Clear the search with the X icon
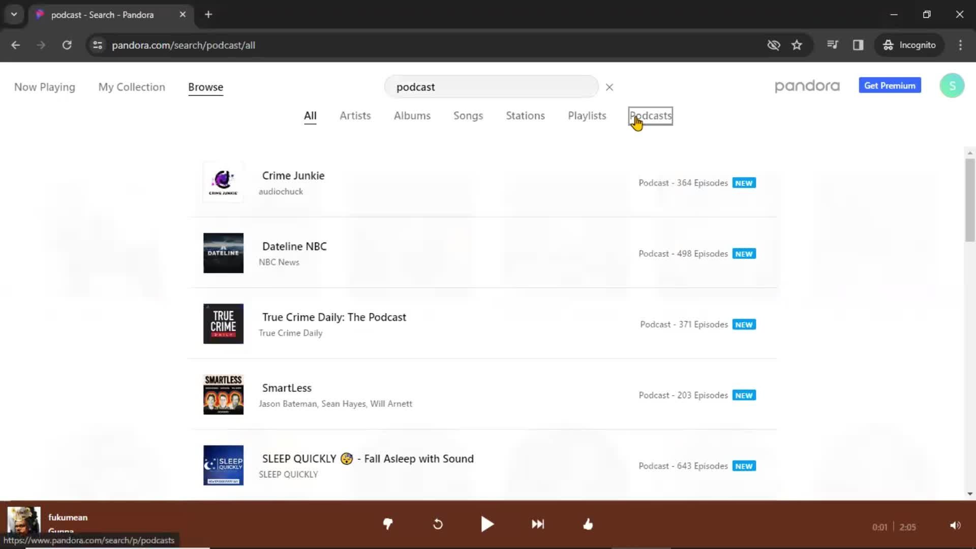 pyautogui.click(x=609, y=87)
